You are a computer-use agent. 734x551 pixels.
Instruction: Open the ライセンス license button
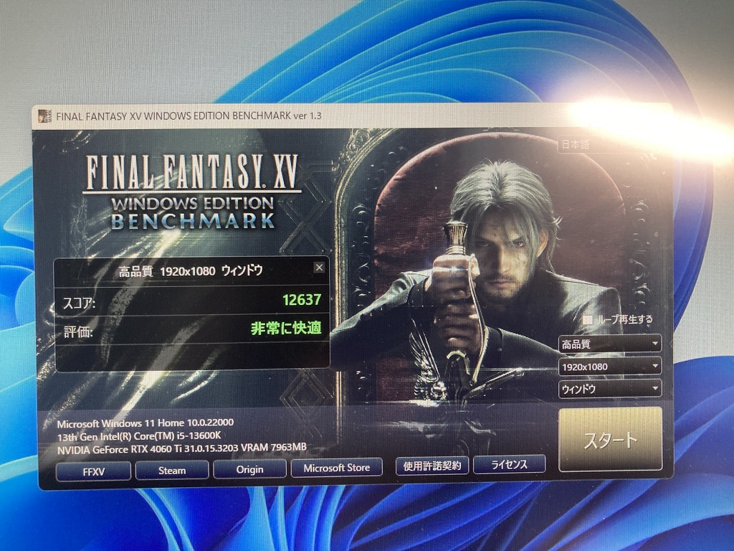[x=510, y=464]
